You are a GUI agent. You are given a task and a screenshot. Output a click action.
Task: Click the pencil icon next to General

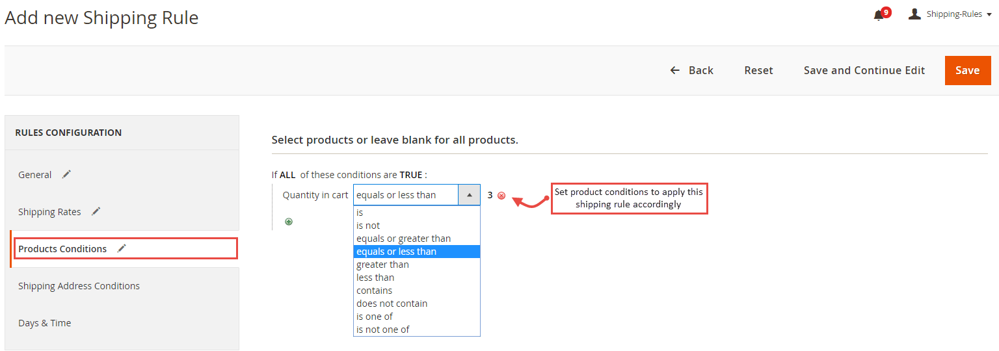click(x=66, y=174)
